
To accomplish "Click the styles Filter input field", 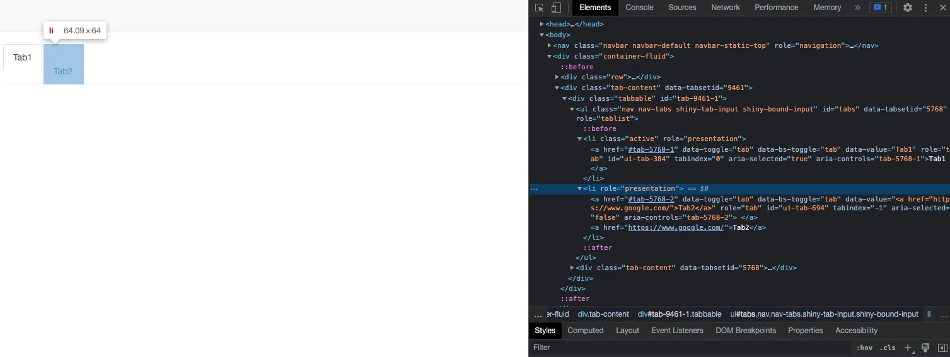I will click(690, 348).
